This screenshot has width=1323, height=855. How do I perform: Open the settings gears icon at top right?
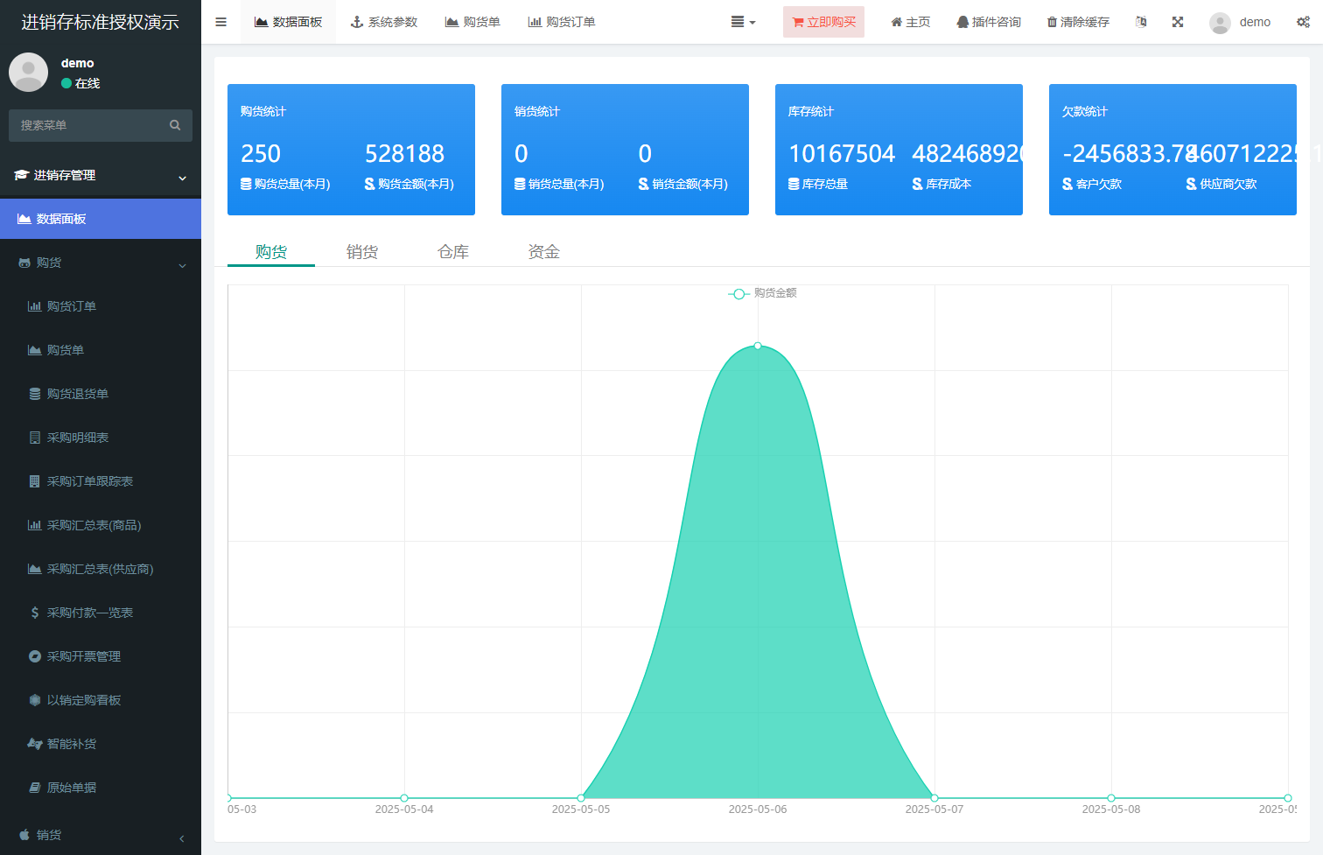click(1303, 22)
